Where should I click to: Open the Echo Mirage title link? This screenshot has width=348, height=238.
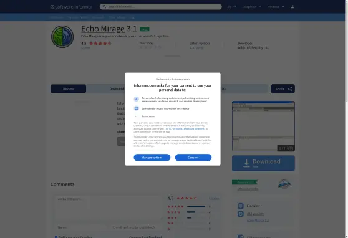point(103,29)
